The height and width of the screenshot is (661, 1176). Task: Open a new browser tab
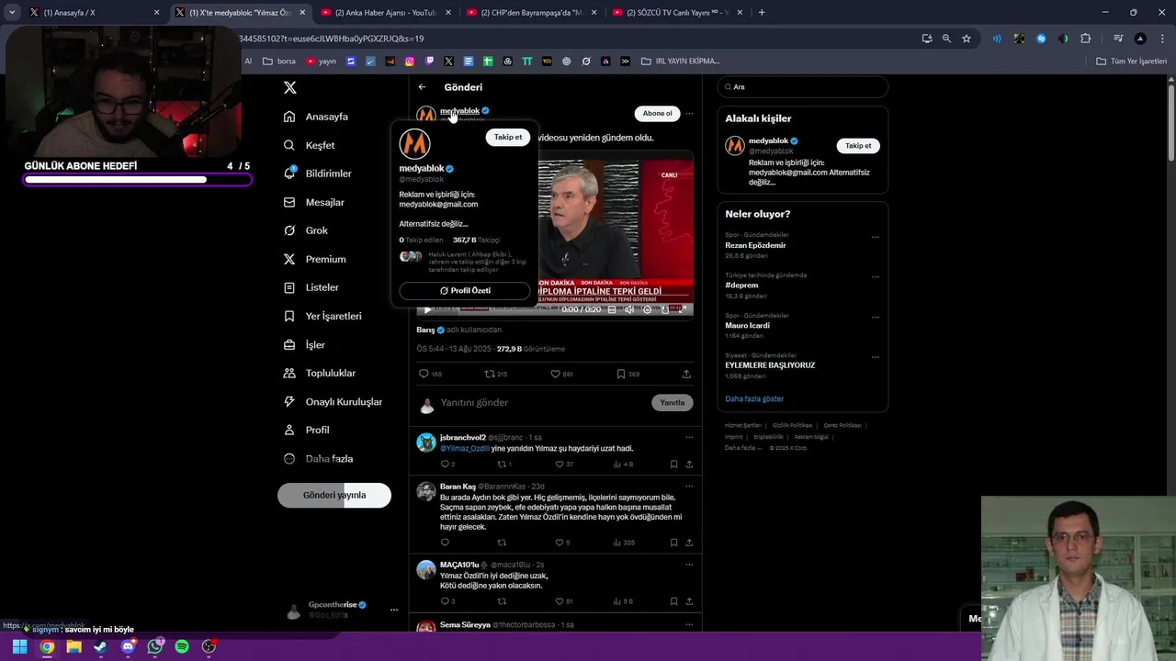[x=762, y=13]
